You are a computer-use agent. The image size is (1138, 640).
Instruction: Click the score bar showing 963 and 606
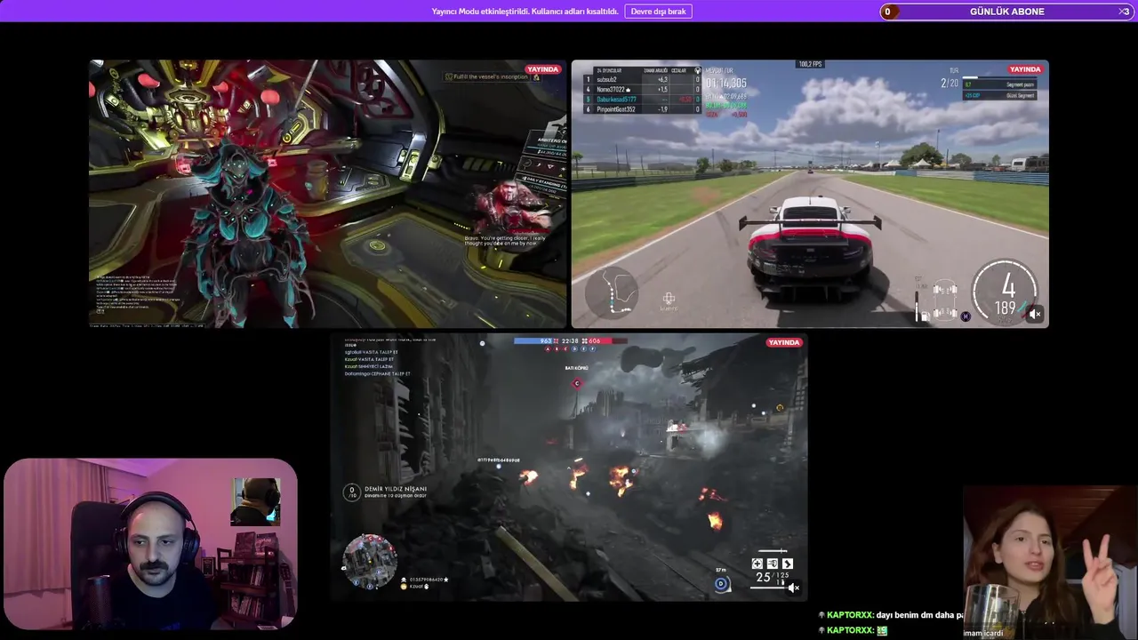[x=570, y=340]
